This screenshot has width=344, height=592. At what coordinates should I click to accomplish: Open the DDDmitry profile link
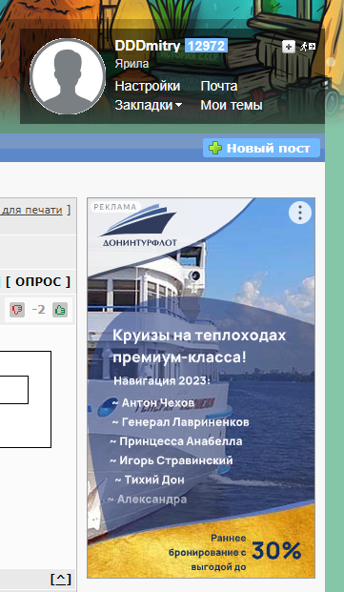click(x=148, y=46)
